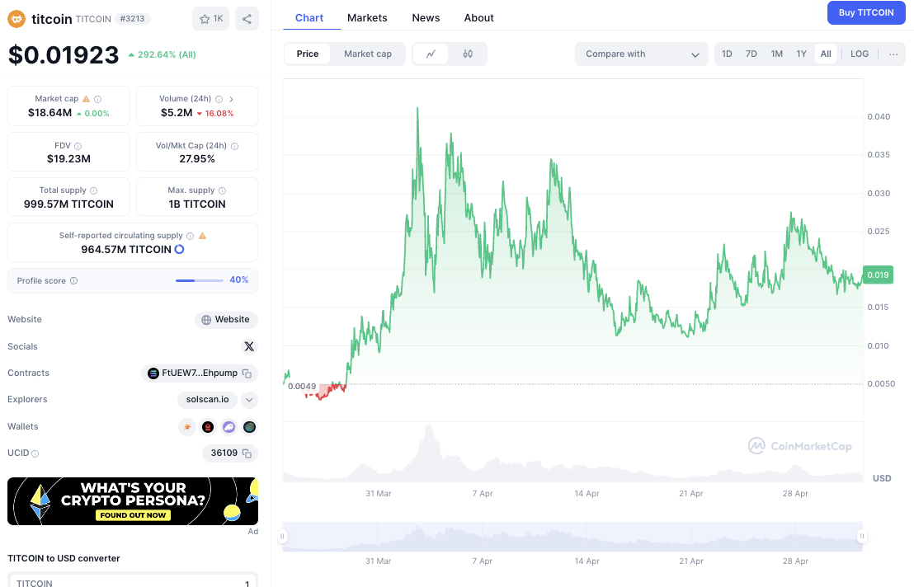Add titcoin to watchlist star
914x587 pixels.
(211, 19)
